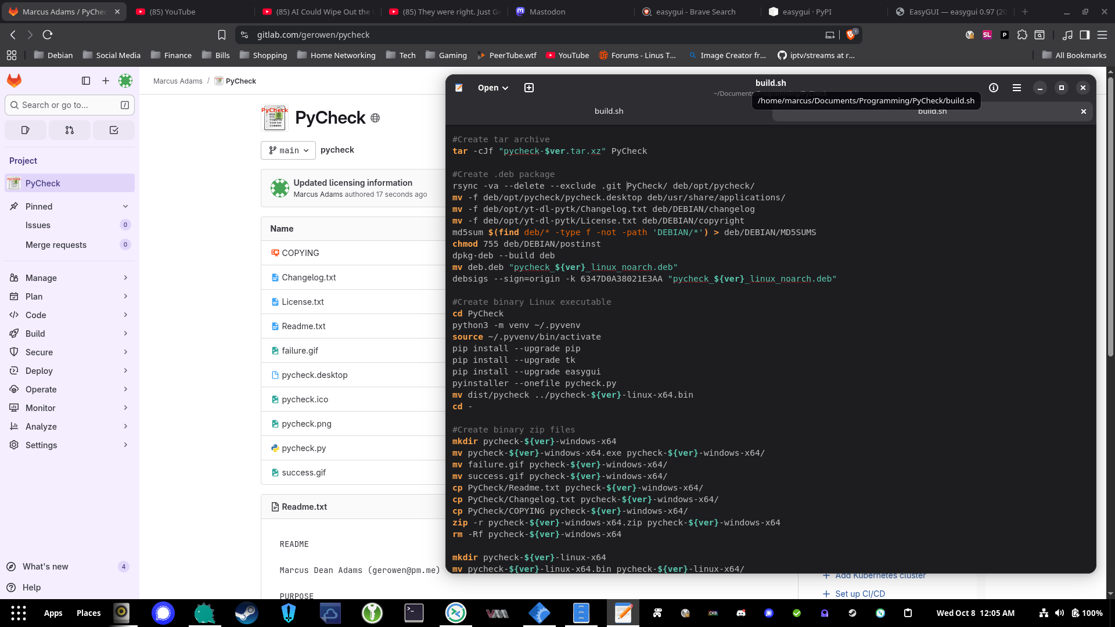Click the new document icon in text editor
The width and height of the screenshot is (1115, 627).
528,88
